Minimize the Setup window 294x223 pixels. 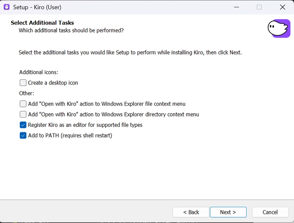click(x=236, y=7)
